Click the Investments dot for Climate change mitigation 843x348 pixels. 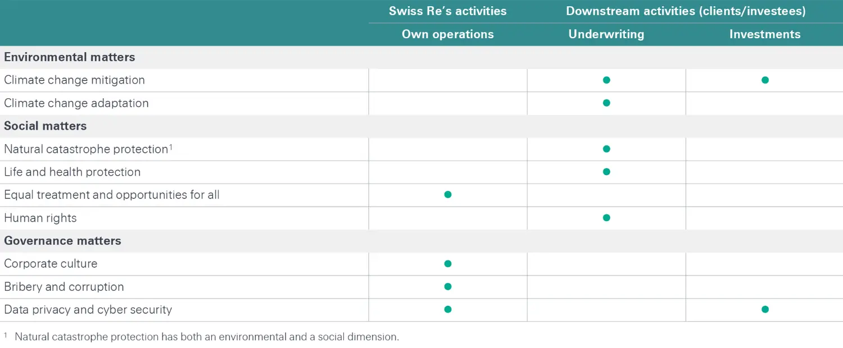click(x=765, y=80)
